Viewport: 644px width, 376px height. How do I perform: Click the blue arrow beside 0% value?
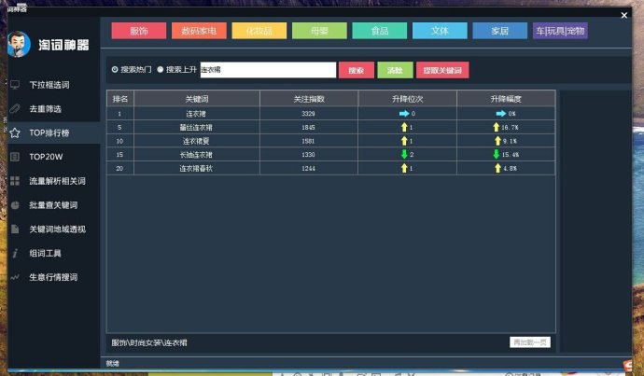tap(500, 114)
